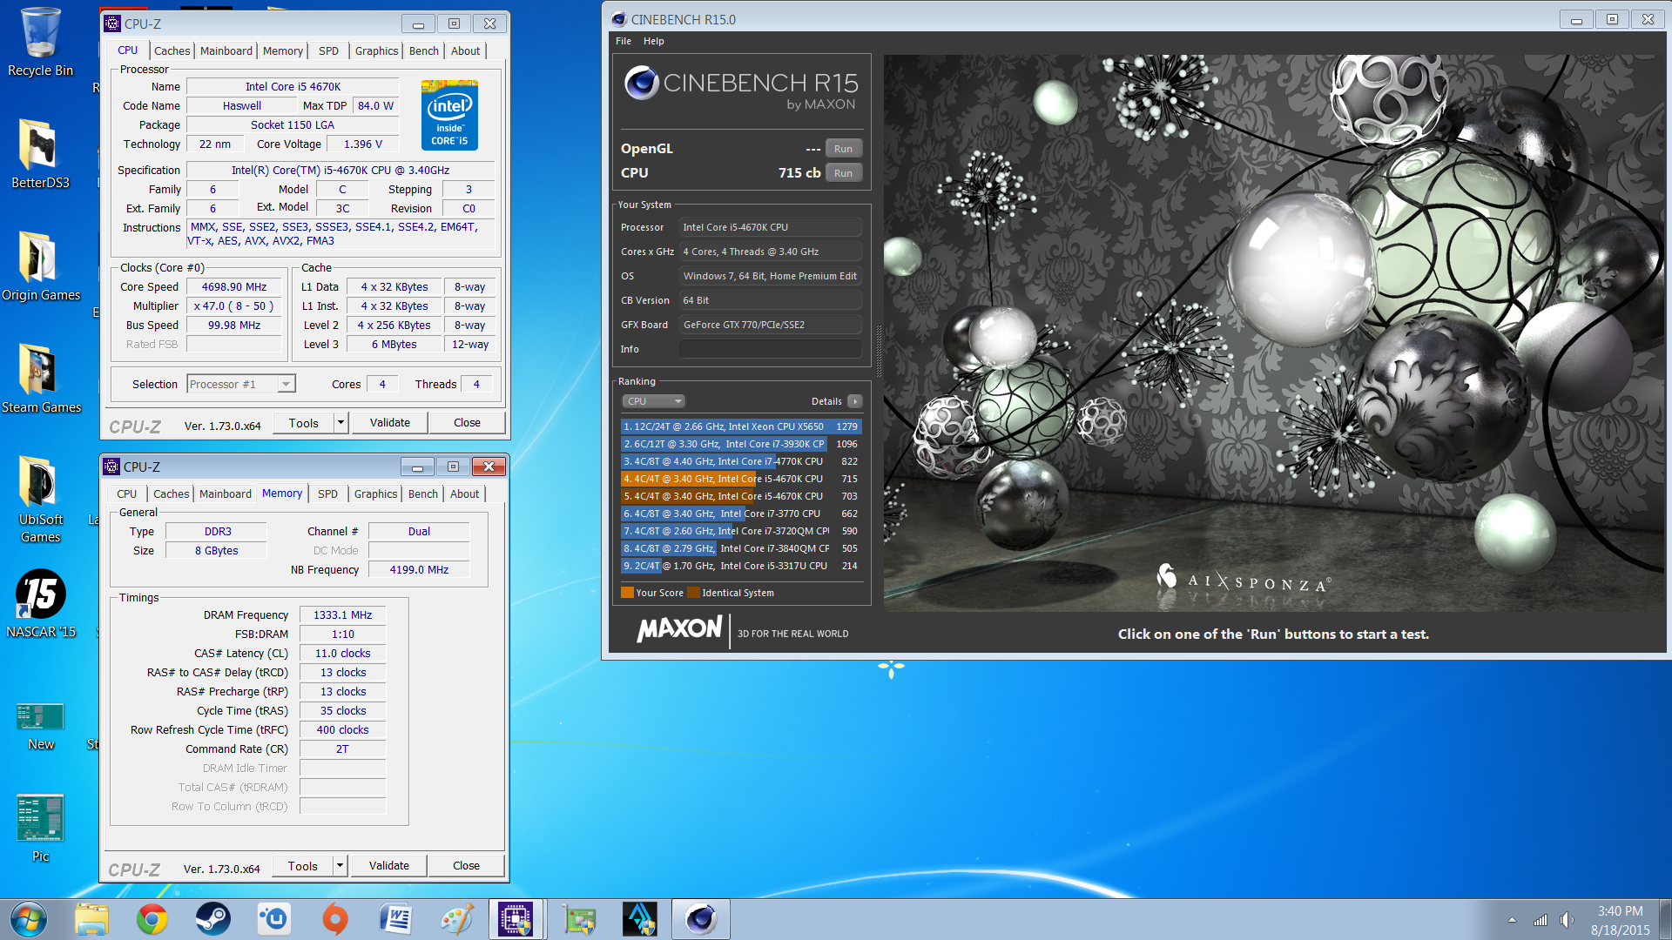1672x940 pixels.
Task: Open the network signal tray icon
Action: (1540, 920)
